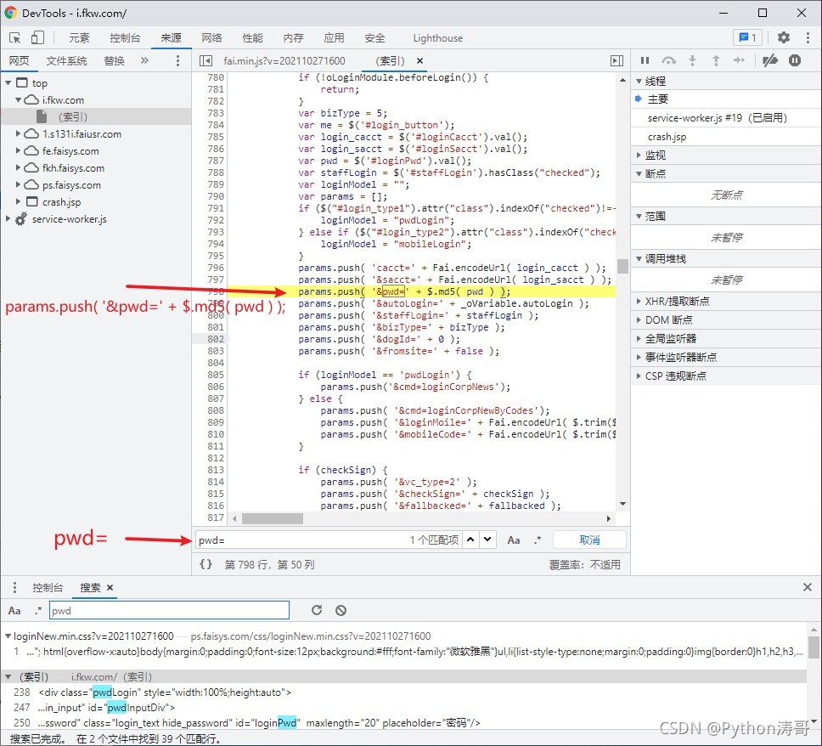Switch to the 元素 Elements tab
Screen dimensions: 822x746
79,37
